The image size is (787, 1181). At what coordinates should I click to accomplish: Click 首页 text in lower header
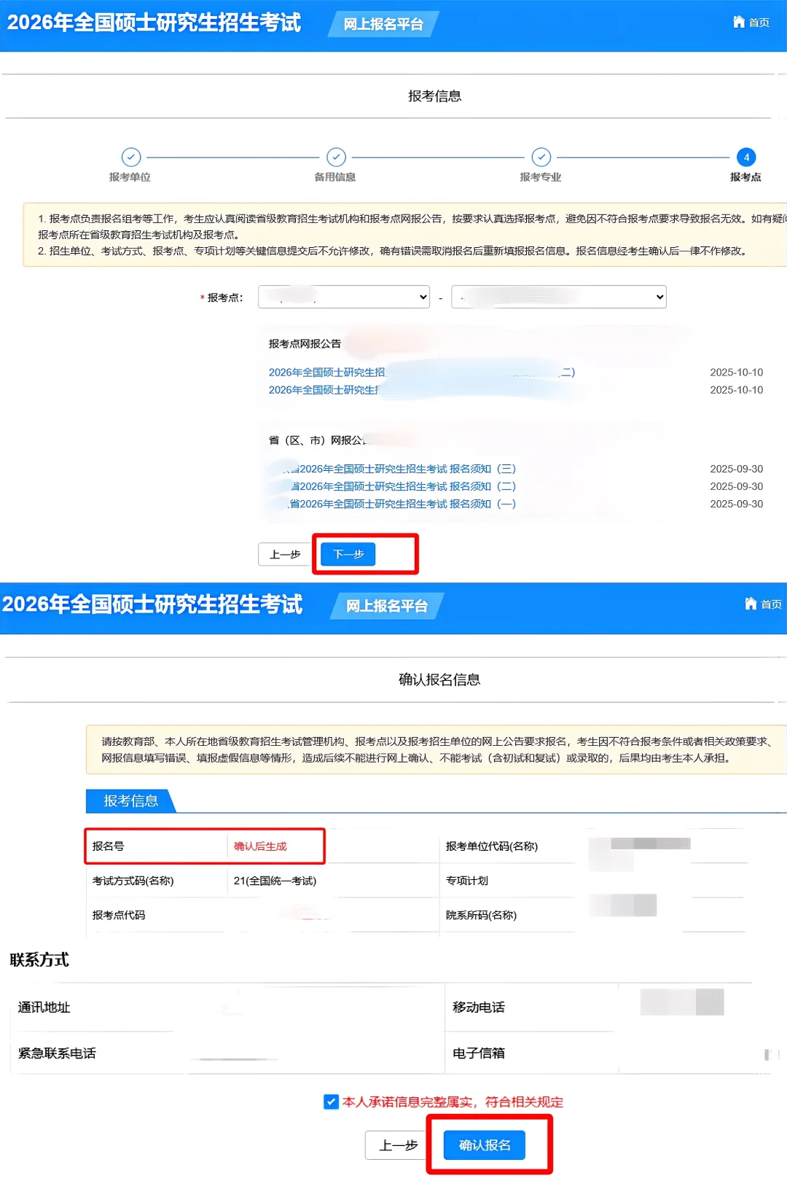(x=772, y=604)
